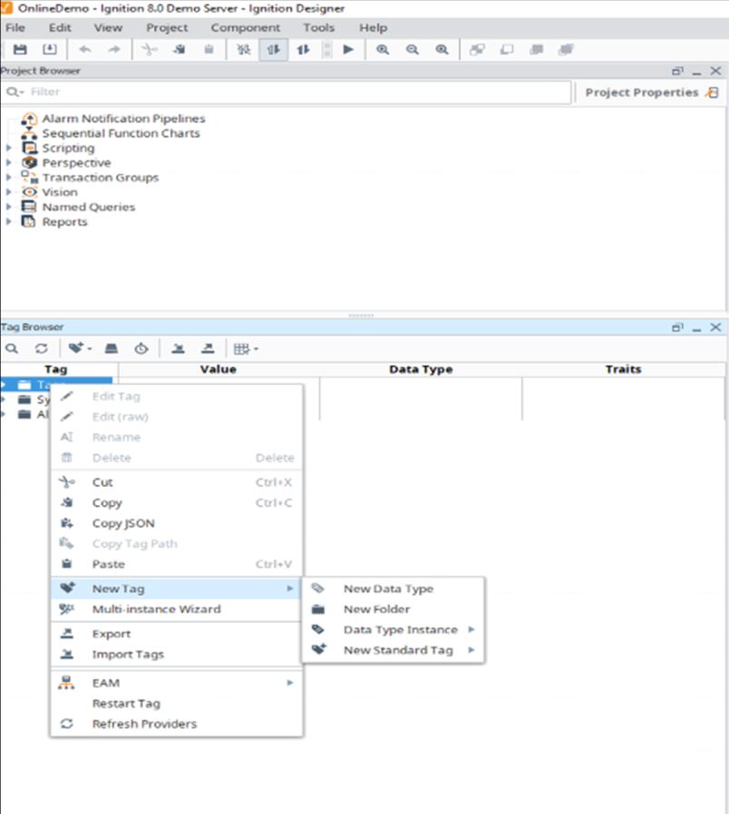The image size is (729, 814).
Task: Click the Traits column header
Action: (x=623, y=369)
